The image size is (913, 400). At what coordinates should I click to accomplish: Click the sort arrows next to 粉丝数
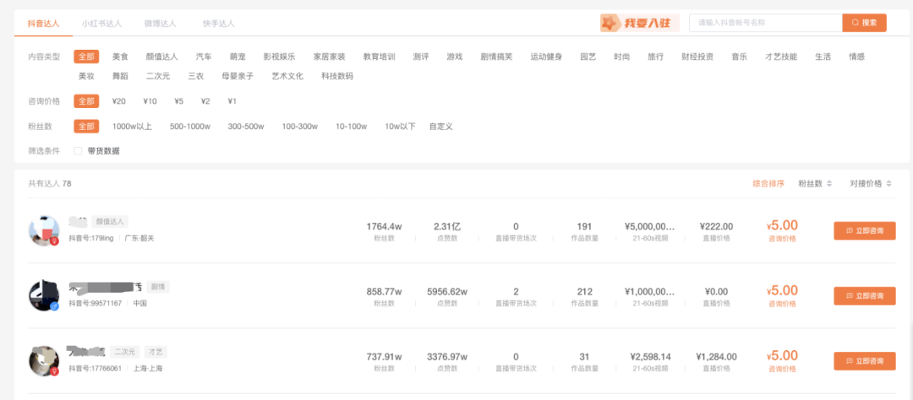tap(829, 184)
